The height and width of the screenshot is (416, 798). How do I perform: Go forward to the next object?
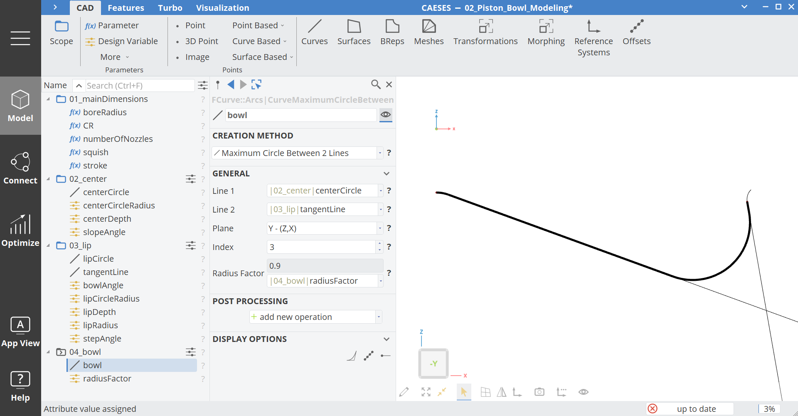point(243,85)
